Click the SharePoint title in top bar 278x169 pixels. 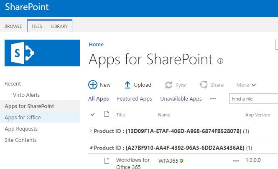(x=27, y=7)
